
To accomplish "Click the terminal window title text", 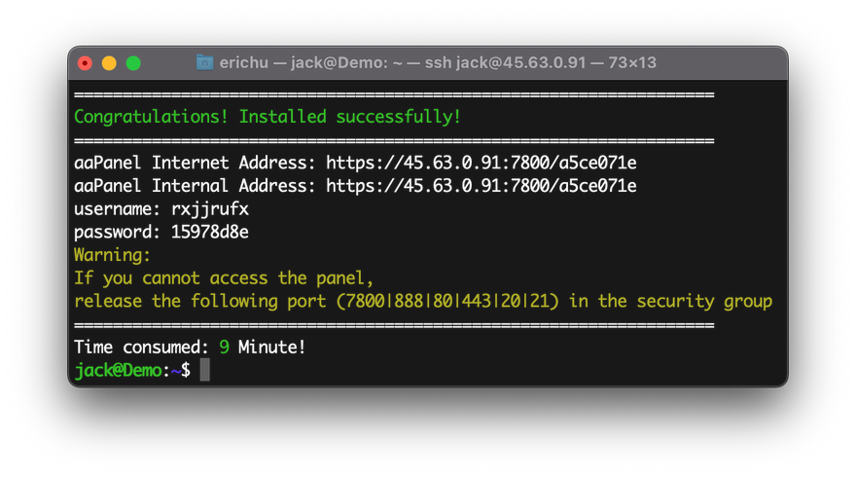I will pyautogui.click(x=438, y=63).
